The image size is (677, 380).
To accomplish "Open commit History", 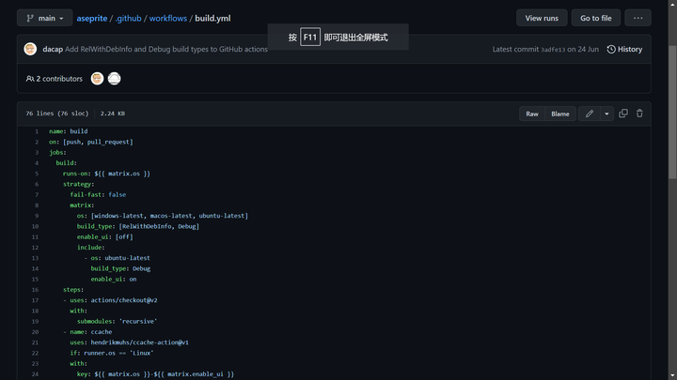I will coord(624,49).
